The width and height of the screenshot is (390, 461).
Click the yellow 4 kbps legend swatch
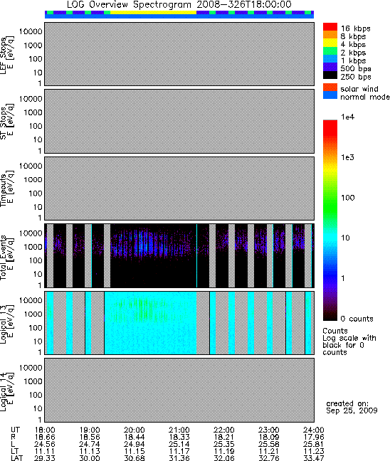tap(330, 43)
